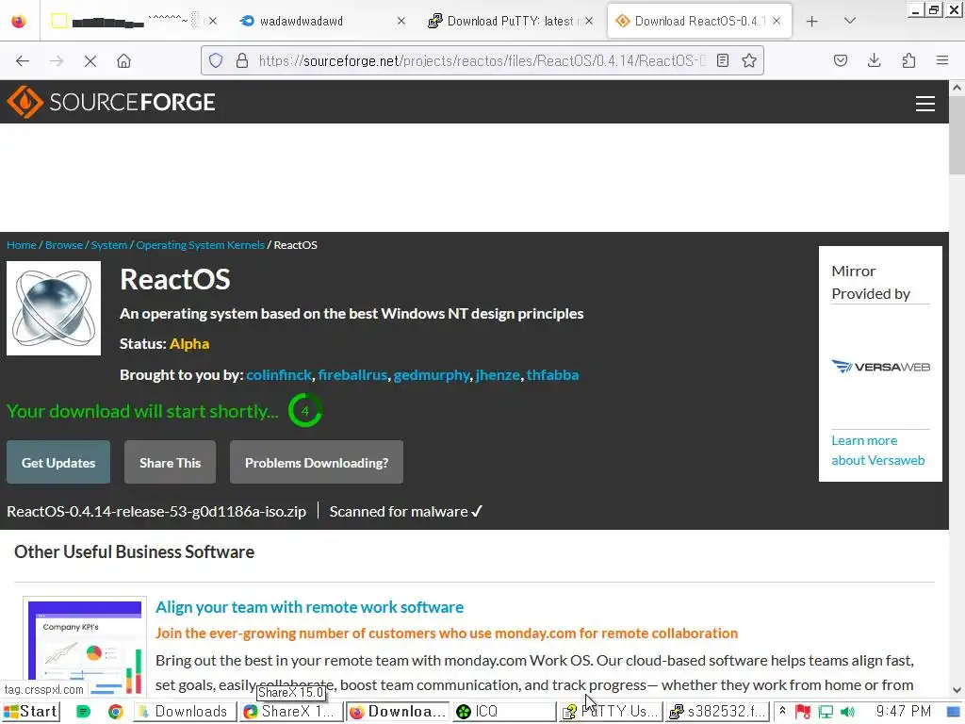Click the SourceForge logo
Image resolution: width=965 pixels, height=724 pixels.
111,102
